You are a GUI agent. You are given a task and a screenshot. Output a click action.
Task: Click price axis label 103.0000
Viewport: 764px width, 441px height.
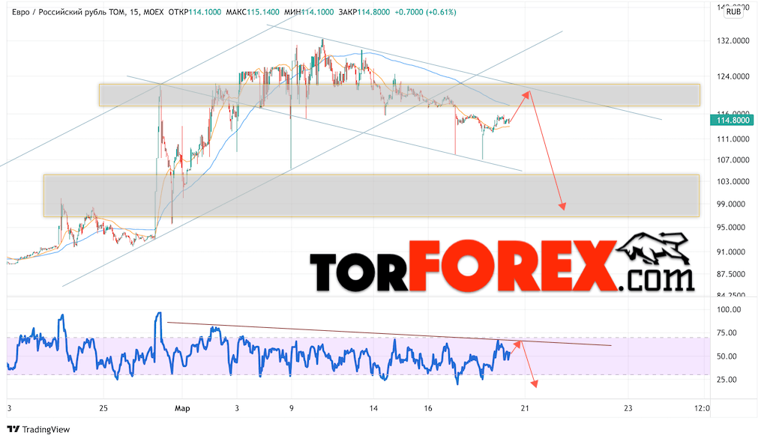coord(733,181)
